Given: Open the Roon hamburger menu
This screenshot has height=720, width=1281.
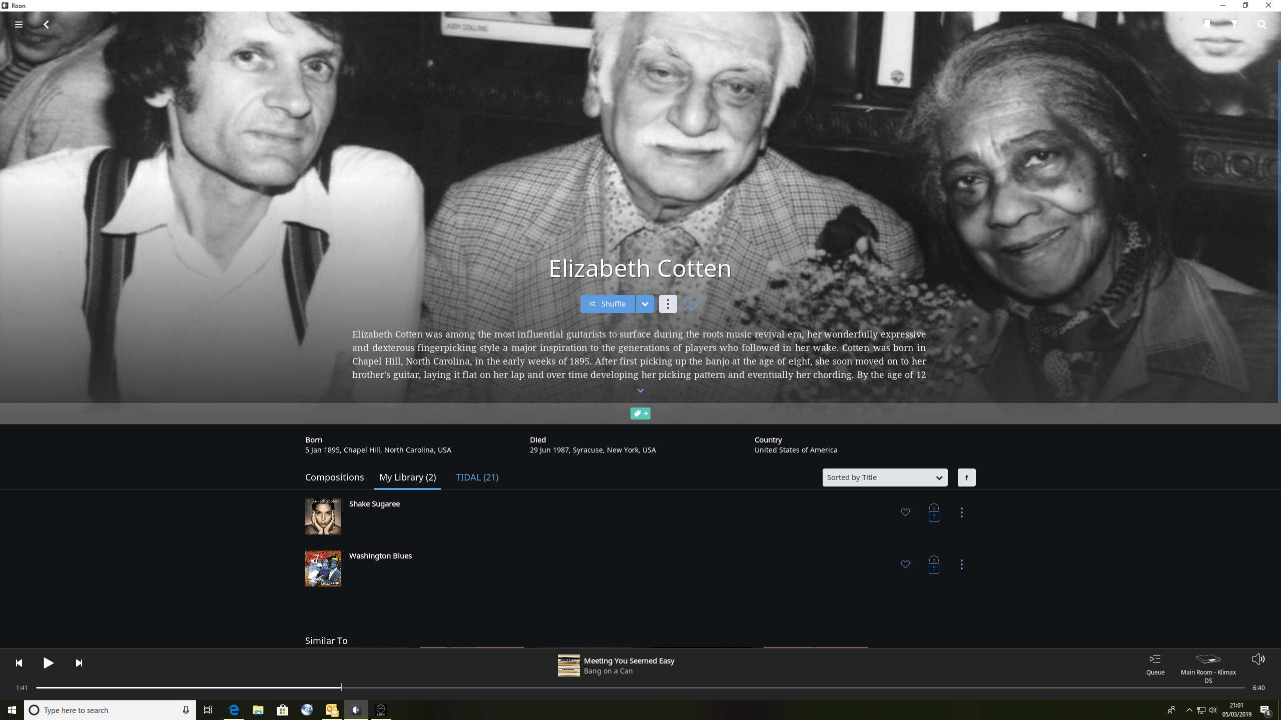Looking at the screenshot, I should point(19,24).
